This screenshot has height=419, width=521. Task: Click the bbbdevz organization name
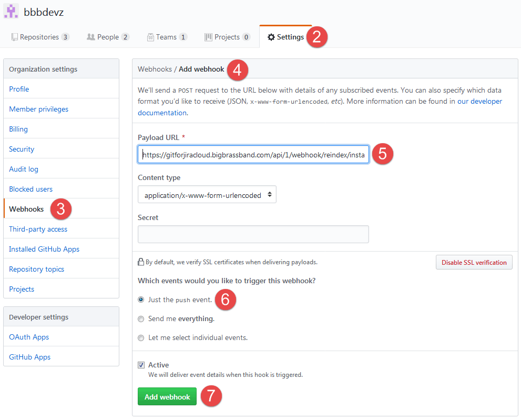(44, 12)
